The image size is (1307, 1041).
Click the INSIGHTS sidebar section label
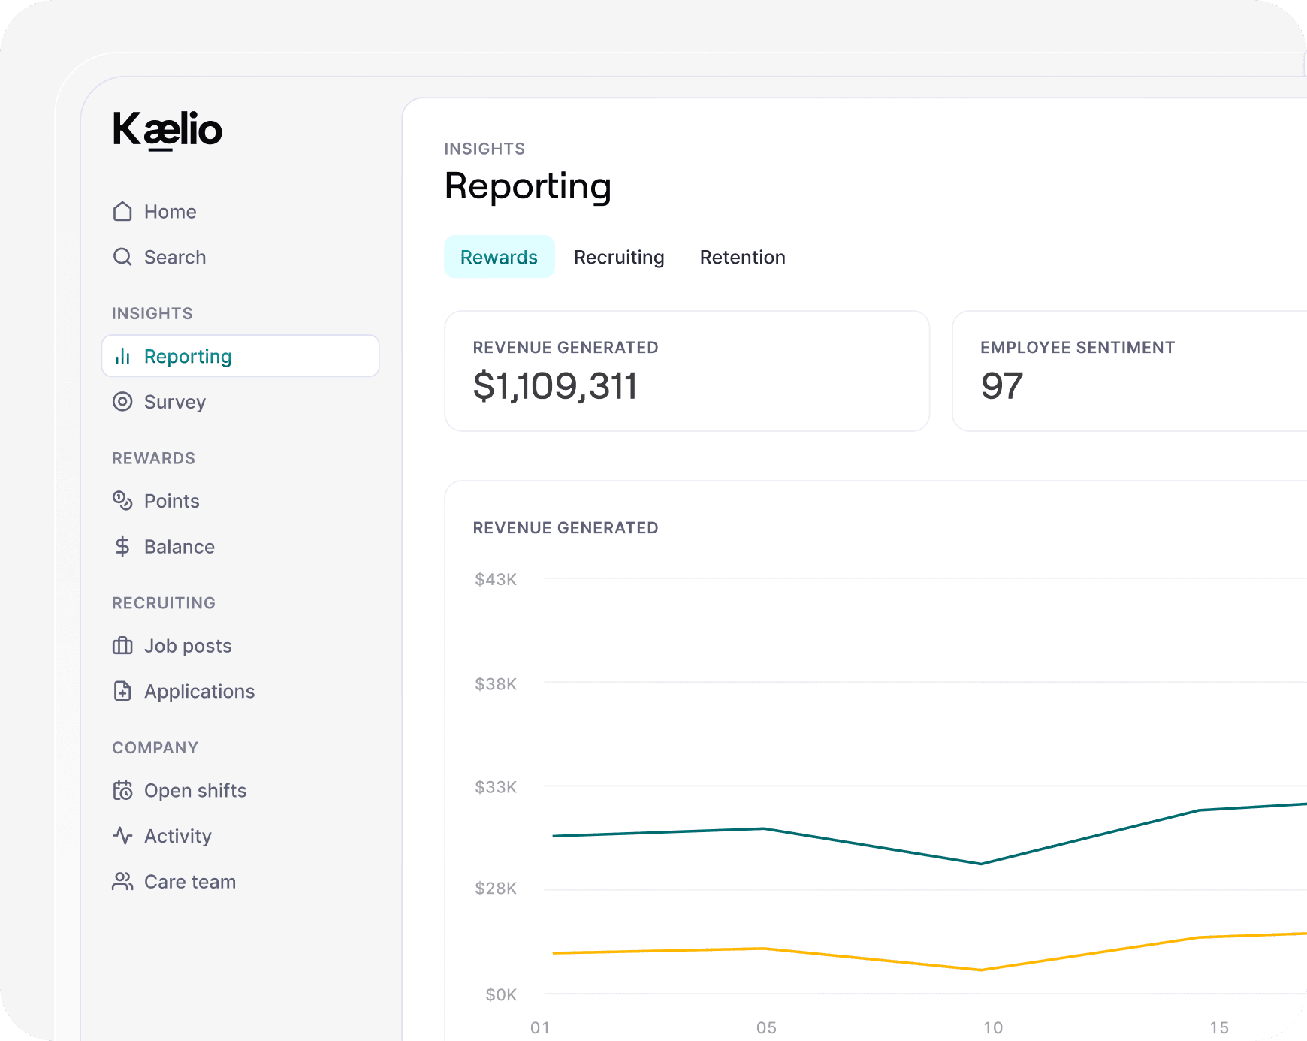click(x=152, y=313)
